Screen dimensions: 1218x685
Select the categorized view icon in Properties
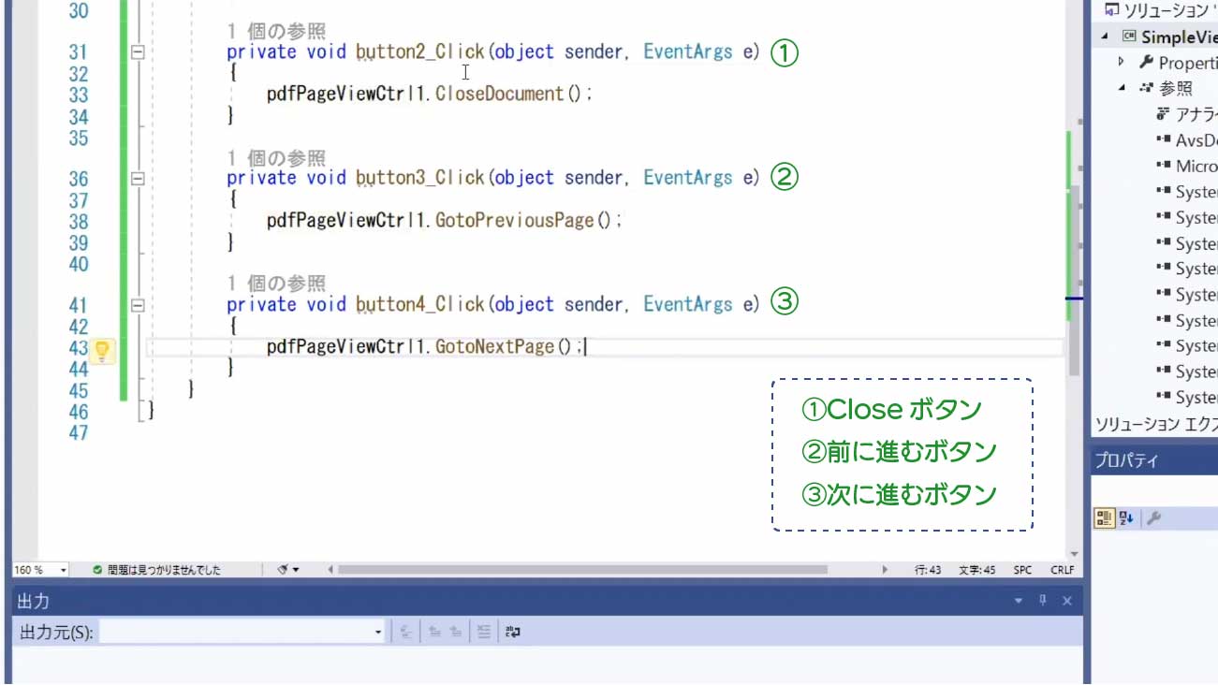1104,518
